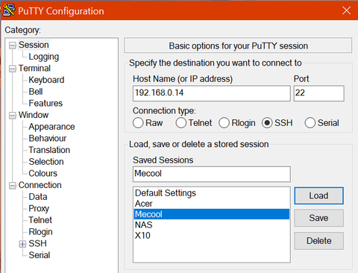Collapse the Connection category node
Viewport: 358px width, 273px height.
[x=12, y=186]
